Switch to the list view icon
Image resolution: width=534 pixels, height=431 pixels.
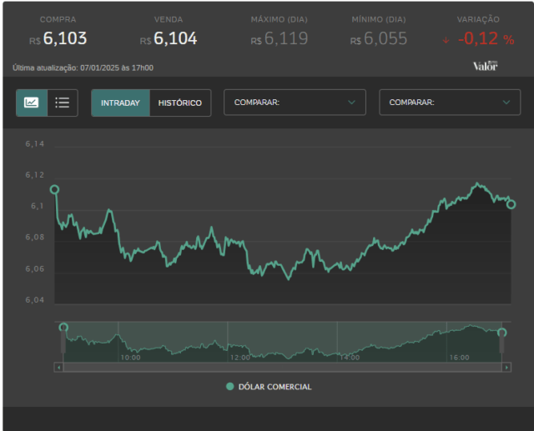(x=63, y=103)
